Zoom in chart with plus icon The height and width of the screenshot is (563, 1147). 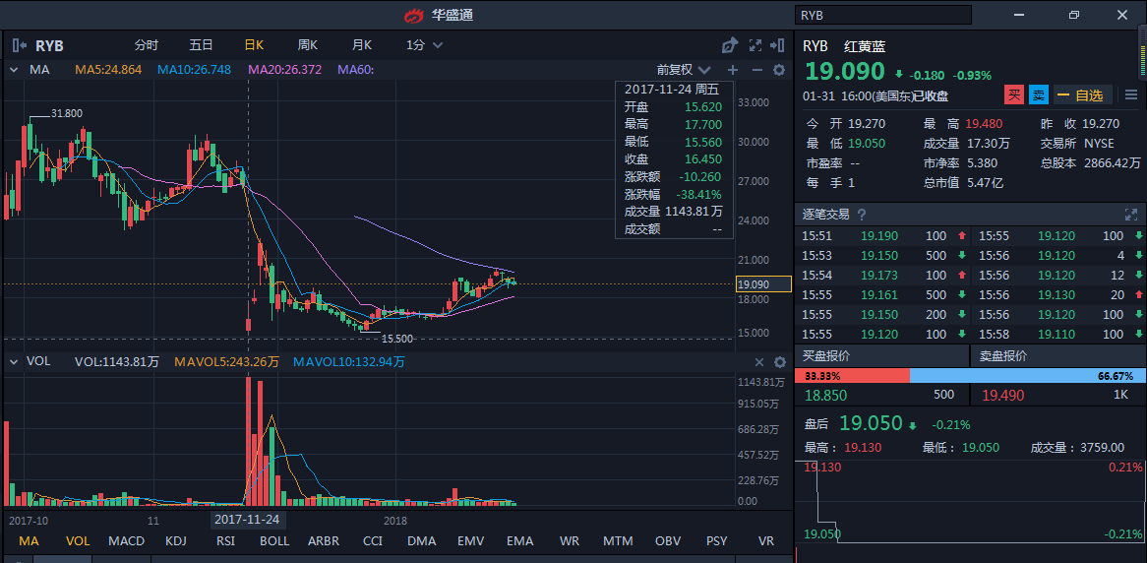click(x=732, y=70)
